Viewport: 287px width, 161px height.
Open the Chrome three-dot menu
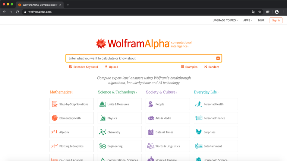[283, 12]
